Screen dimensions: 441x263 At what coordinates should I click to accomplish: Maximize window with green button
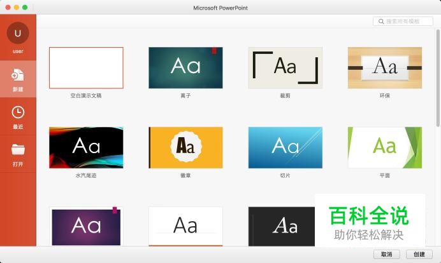click(x=25, y=8)
